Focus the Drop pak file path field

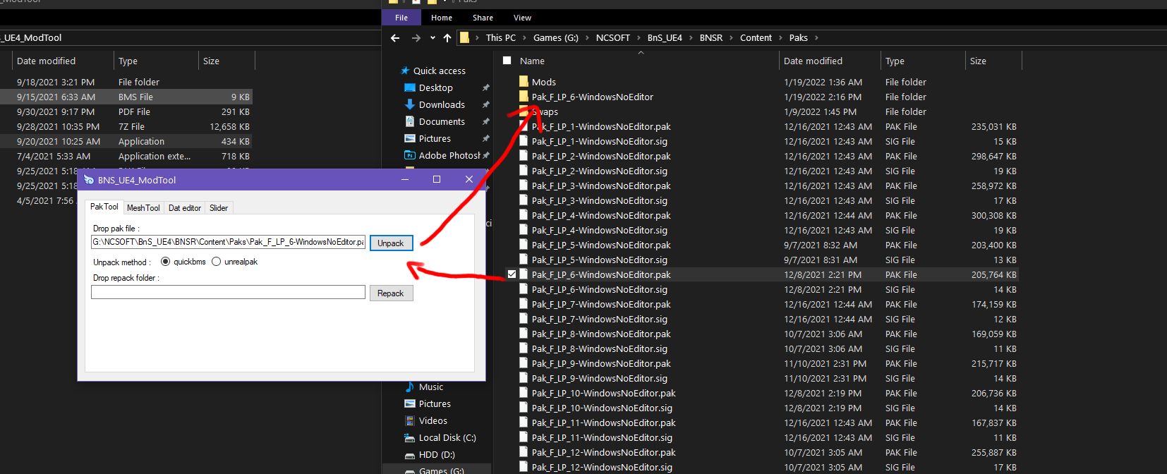(228, 242)
